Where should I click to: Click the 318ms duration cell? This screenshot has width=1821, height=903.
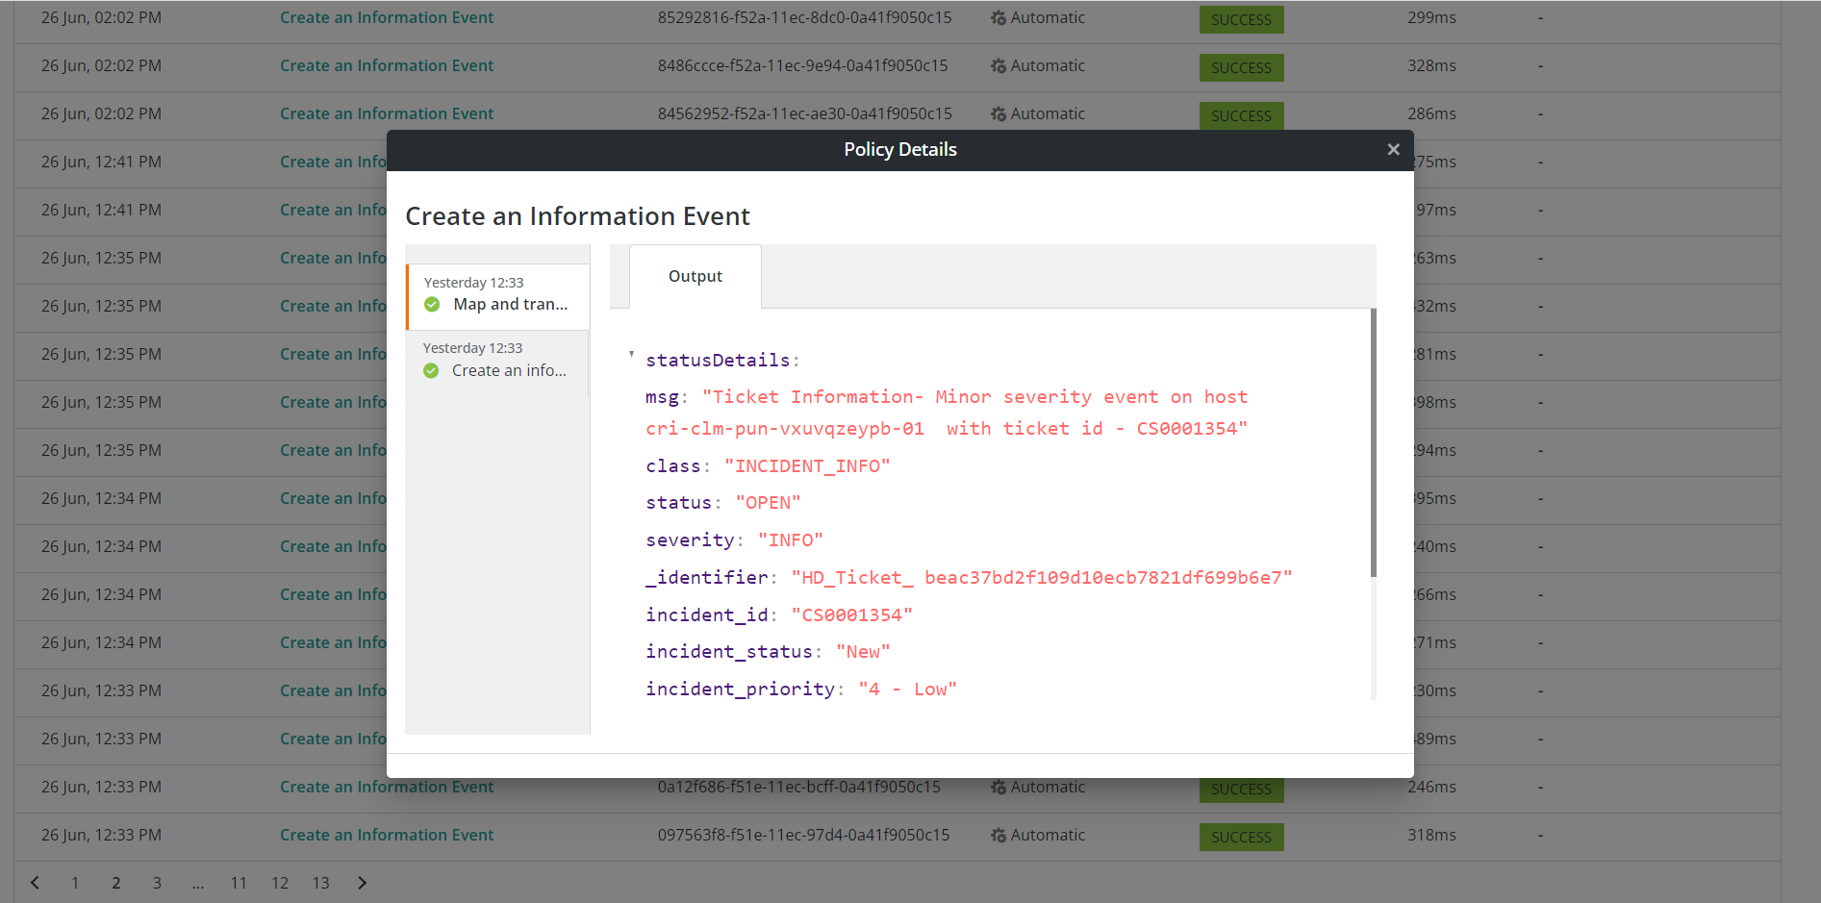(x=1431, y=835)
